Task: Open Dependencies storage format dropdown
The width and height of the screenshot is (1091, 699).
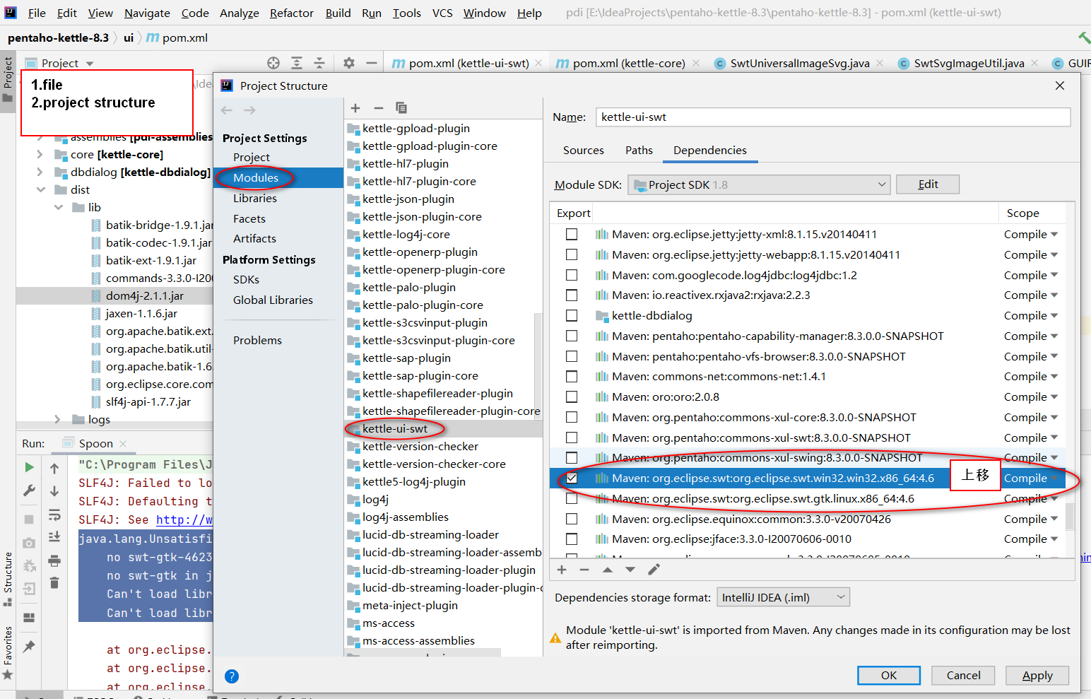Action: click(x=783, y=597)
